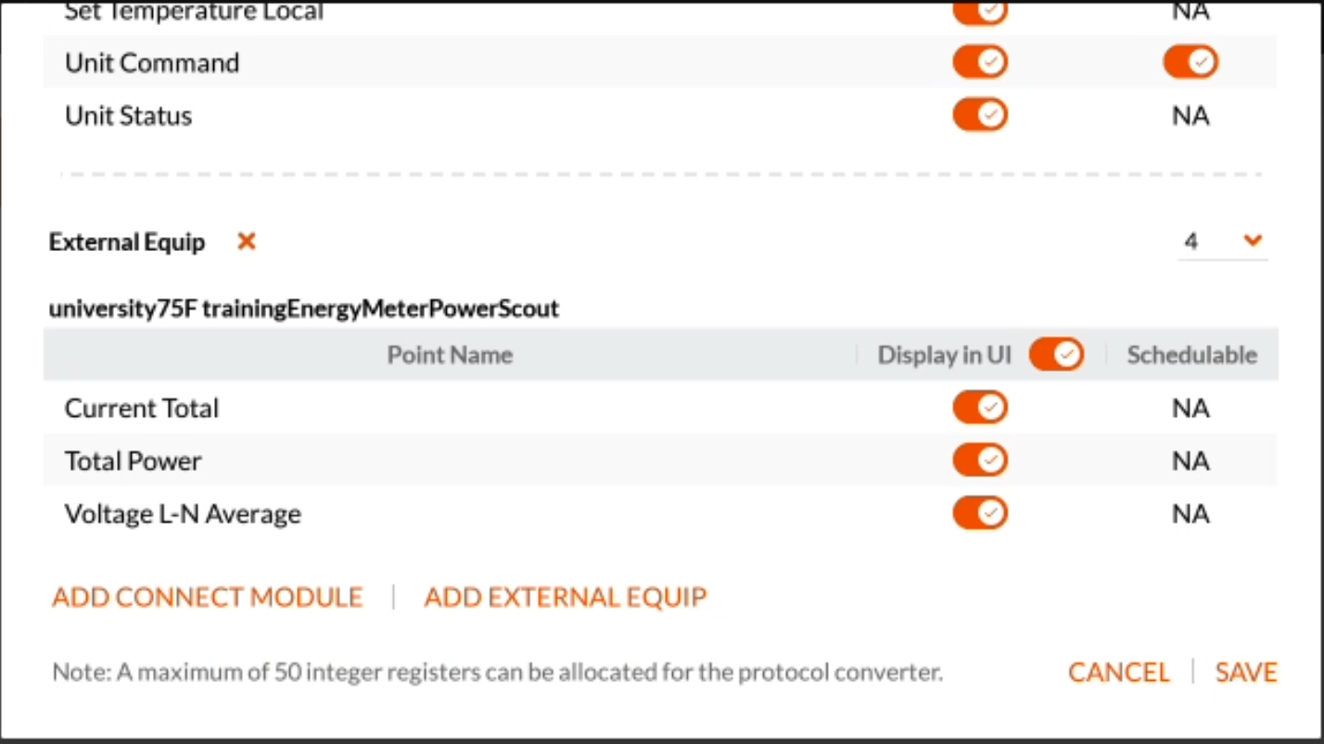Cancel the configuration changes
The height and width of the screenshot is (744, 1324).
pos(1119,672)
